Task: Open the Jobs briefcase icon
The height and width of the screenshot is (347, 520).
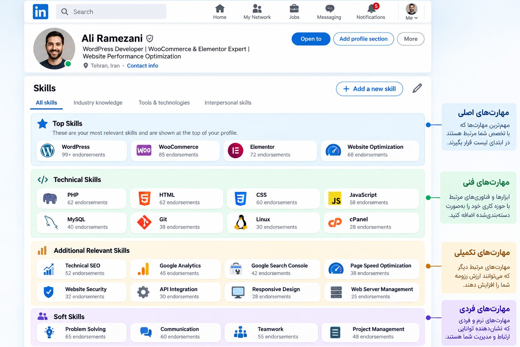Action: pos(294,8)
